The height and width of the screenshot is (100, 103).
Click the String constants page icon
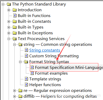(26, 50)
